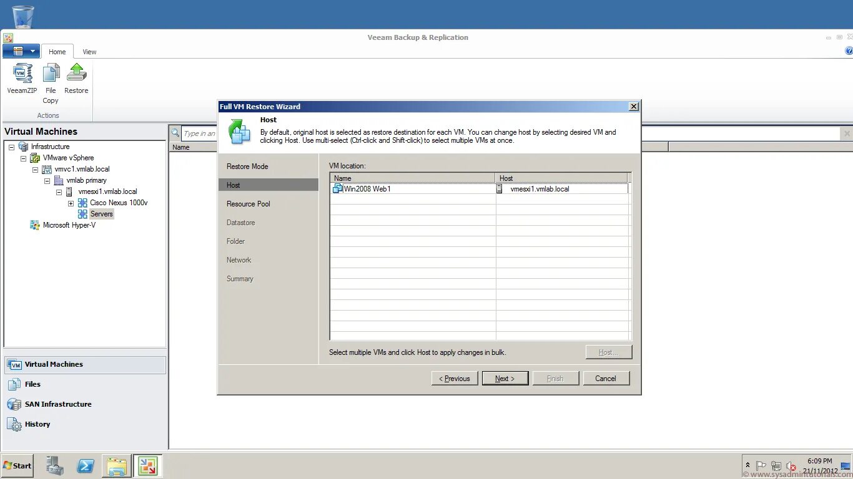Cancel the Full VM Restore Wizard
Viewport: 853px width, 479px height.
606,379
